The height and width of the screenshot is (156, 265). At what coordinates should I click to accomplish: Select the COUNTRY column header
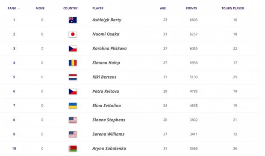point(71,8)
